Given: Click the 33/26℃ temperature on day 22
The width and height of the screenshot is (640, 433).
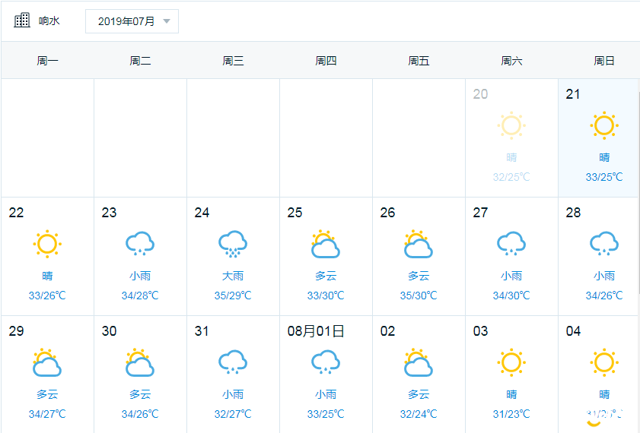Looking at the screenshot, I should [x=47, y=296].
